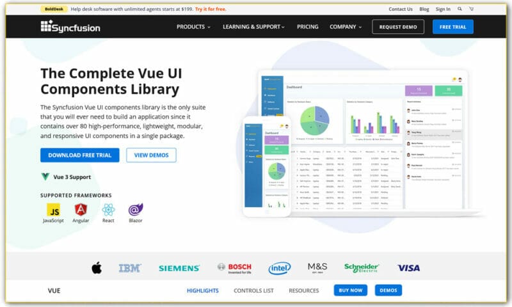This screenshot has width=512, height=307.
Task: Select the Blazor framework icon
Action: [135, 210]
